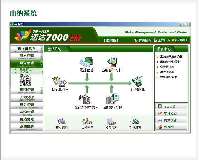The width and height of the screenshot is (199, 160).
Task: Click the triangle beside 出纳系统
Action: (x=16, y=72)
